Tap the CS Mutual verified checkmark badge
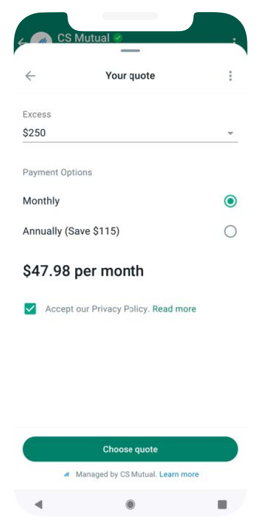The image size is (259, 530). point(118,38)
